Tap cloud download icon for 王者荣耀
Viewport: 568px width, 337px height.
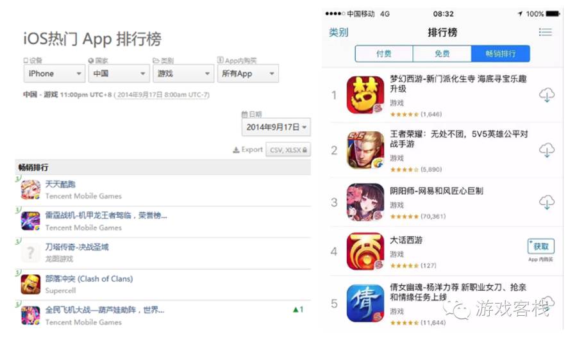point(547,150)
